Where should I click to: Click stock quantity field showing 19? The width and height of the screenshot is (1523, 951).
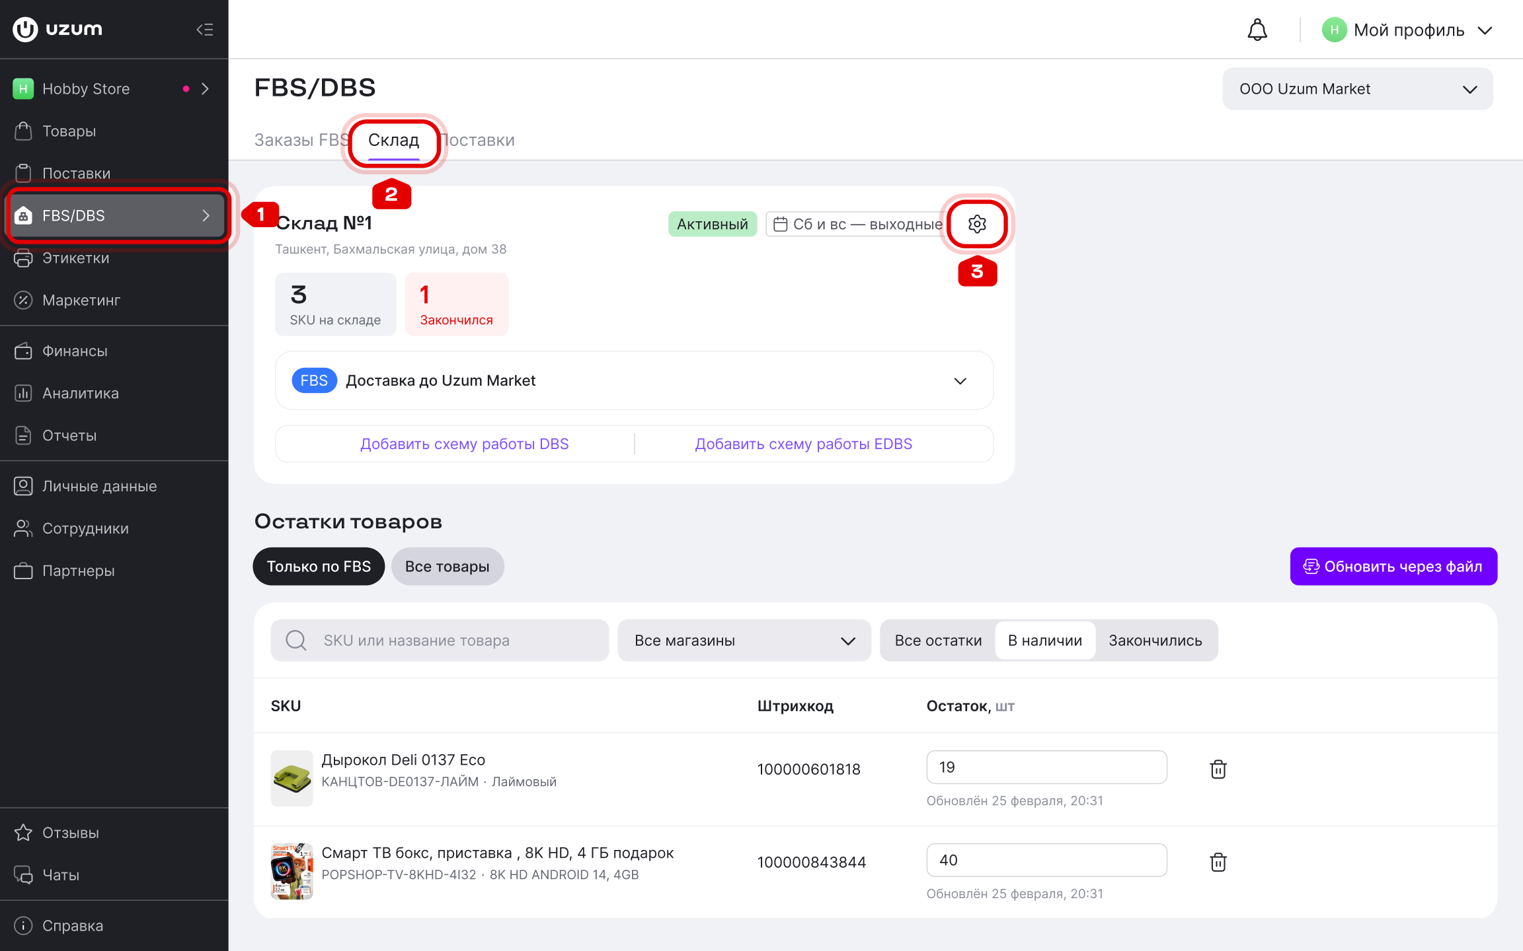click(x=1046, y=767)
